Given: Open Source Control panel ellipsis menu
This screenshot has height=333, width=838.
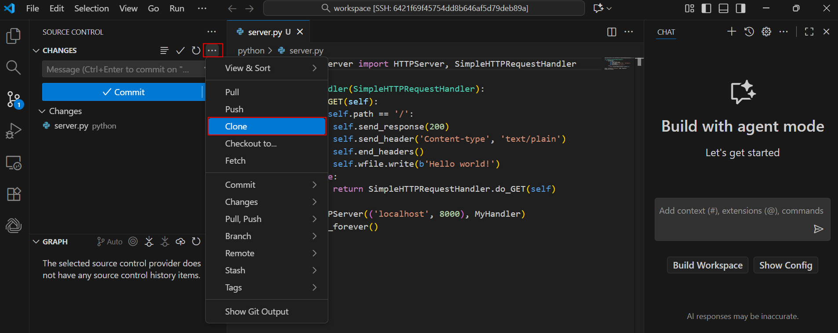Looking at the screenshot, I should [x=211, y=32].
